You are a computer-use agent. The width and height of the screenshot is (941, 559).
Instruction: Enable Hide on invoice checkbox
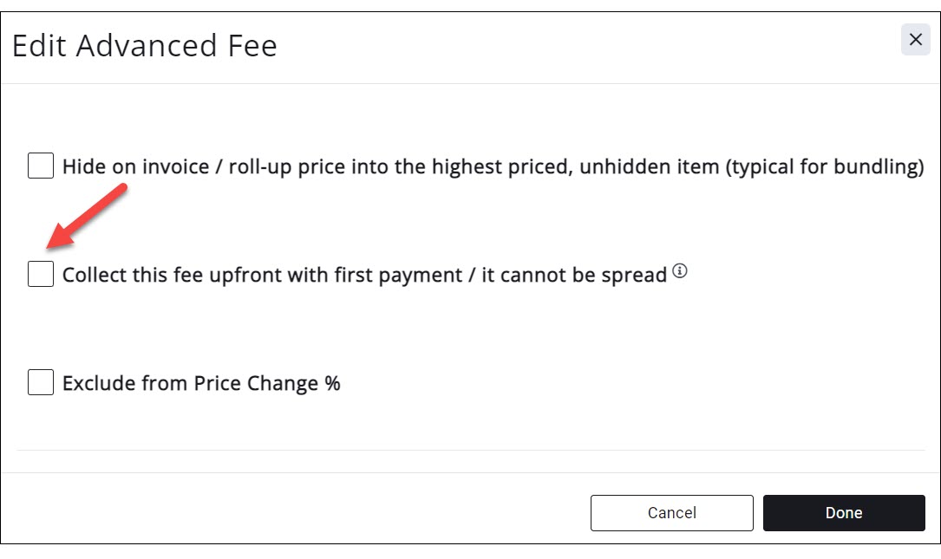pos(41,166)
